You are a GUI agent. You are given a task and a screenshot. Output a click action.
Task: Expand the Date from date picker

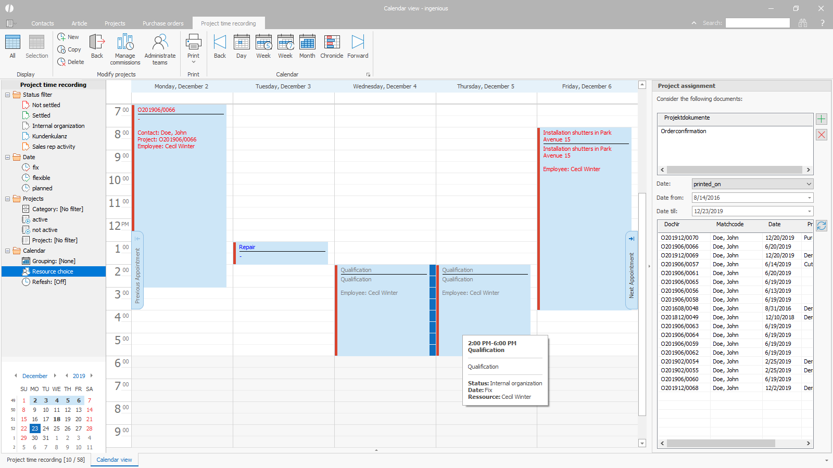point(809,198)
